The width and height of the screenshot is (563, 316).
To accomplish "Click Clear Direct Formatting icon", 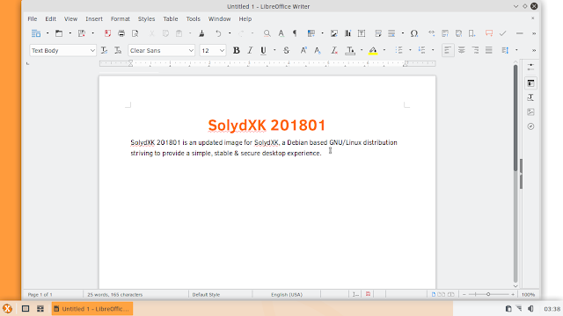I will click(334, 51).
